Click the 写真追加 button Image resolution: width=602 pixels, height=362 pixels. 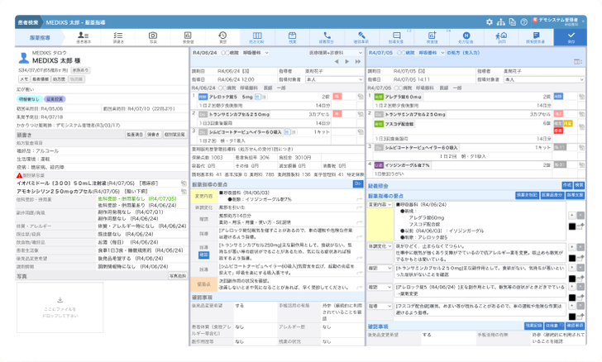tap(177, 276)
